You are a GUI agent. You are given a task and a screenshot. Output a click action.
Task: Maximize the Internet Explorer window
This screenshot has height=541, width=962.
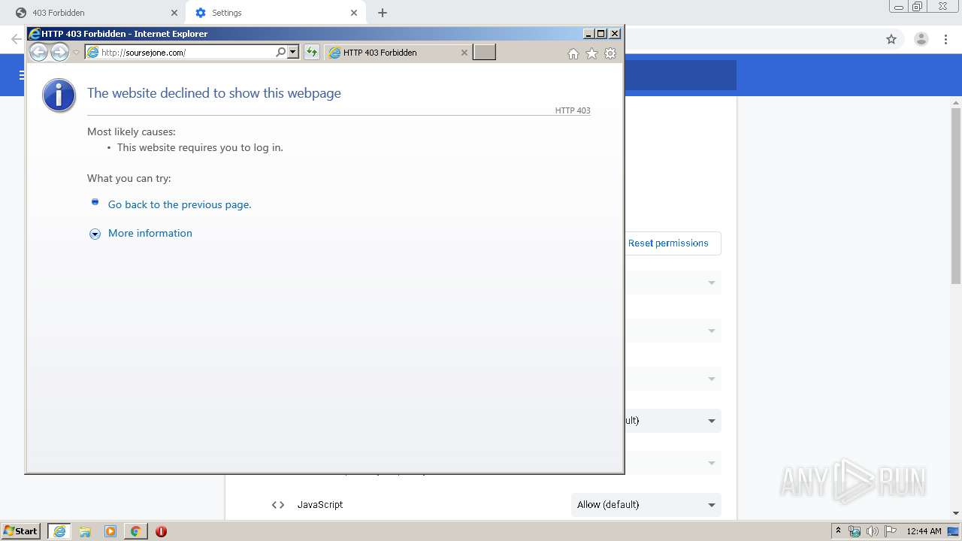pyautogui.click(x=600, y=34)
